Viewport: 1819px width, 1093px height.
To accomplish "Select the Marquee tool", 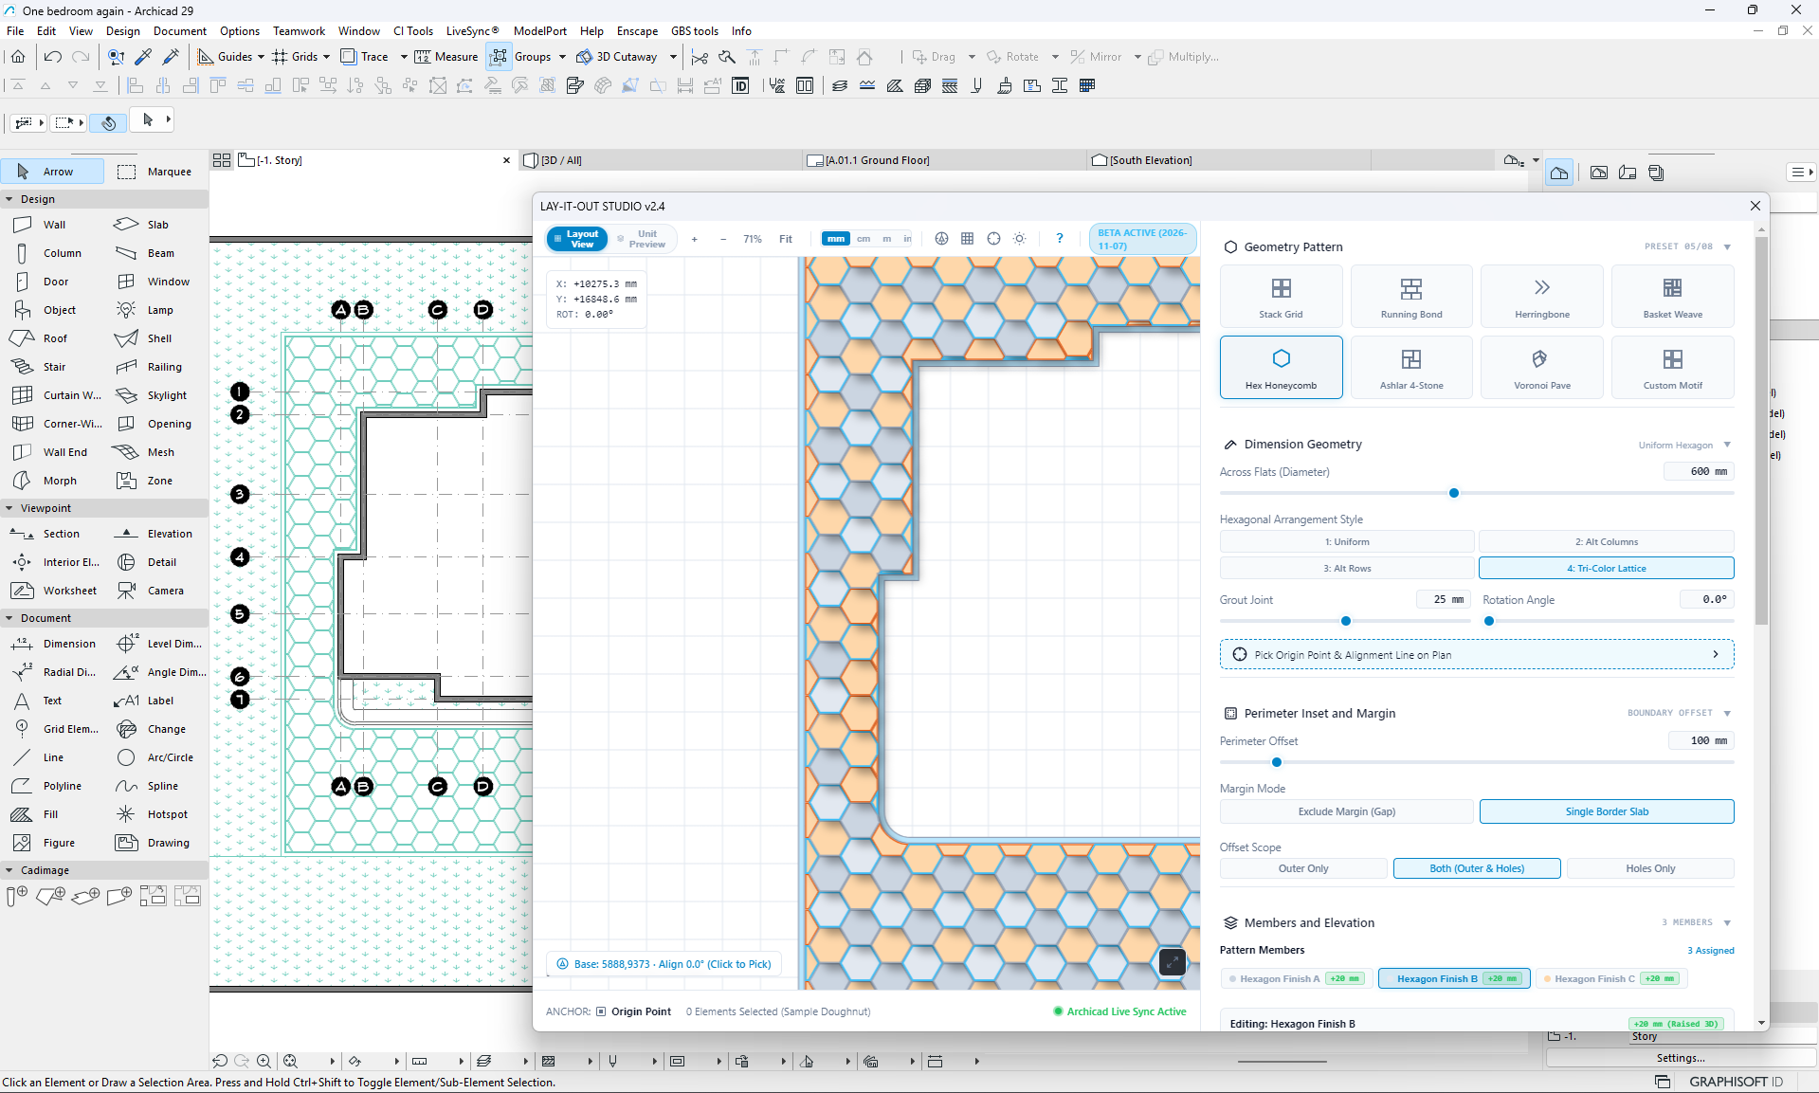I will 156,172.
